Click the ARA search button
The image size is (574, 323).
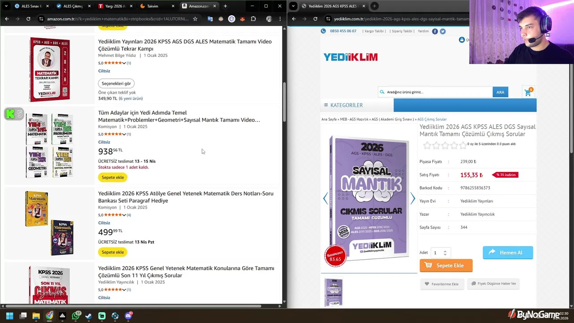coord(500,92)
